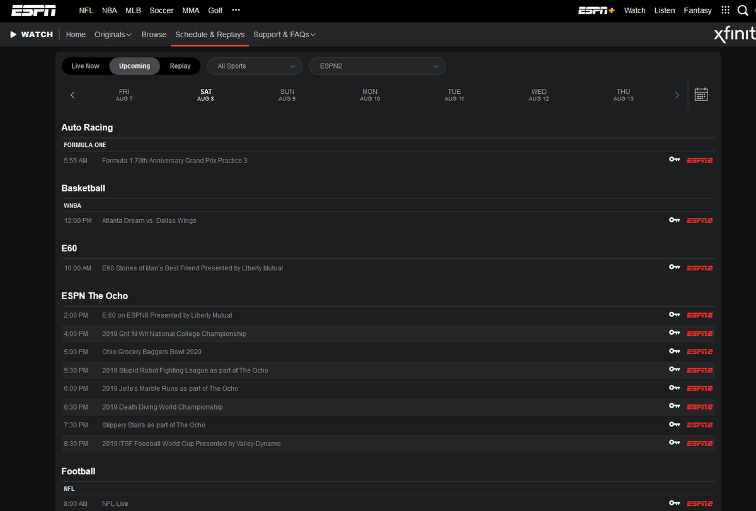Select Saturday Aug 8

tap(205, 95)
